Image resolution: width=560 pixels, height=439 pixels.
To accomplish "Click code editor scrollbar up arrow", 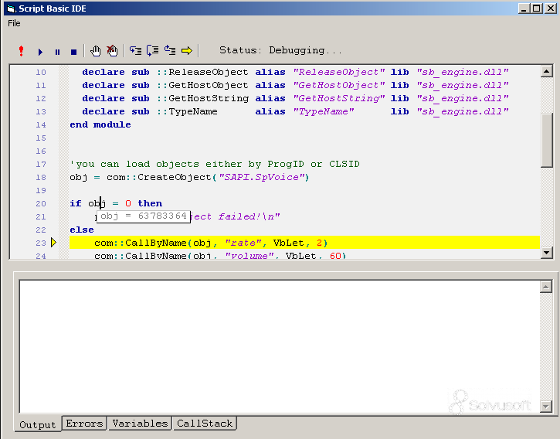I will 546,72.
